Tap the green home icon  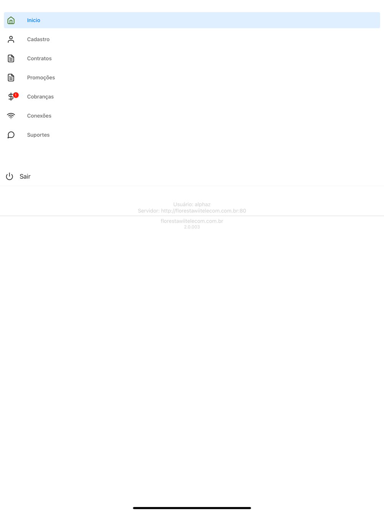point(11,20)
